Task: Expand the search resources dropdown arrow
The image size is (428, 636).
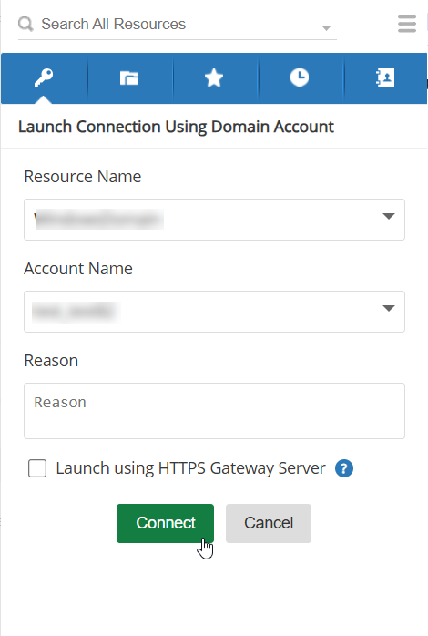Action: pyautogui.click(x=326, y=28)
